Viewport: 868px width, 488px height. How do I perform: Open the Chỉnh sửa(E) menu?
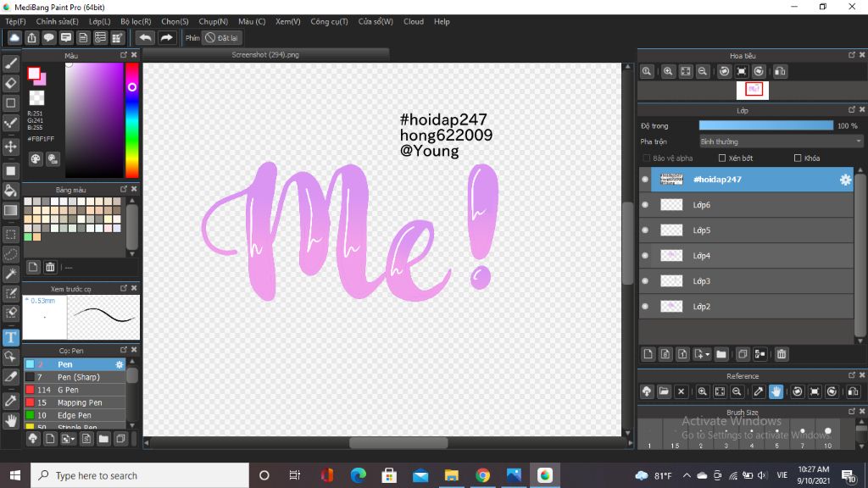(57, 21)
